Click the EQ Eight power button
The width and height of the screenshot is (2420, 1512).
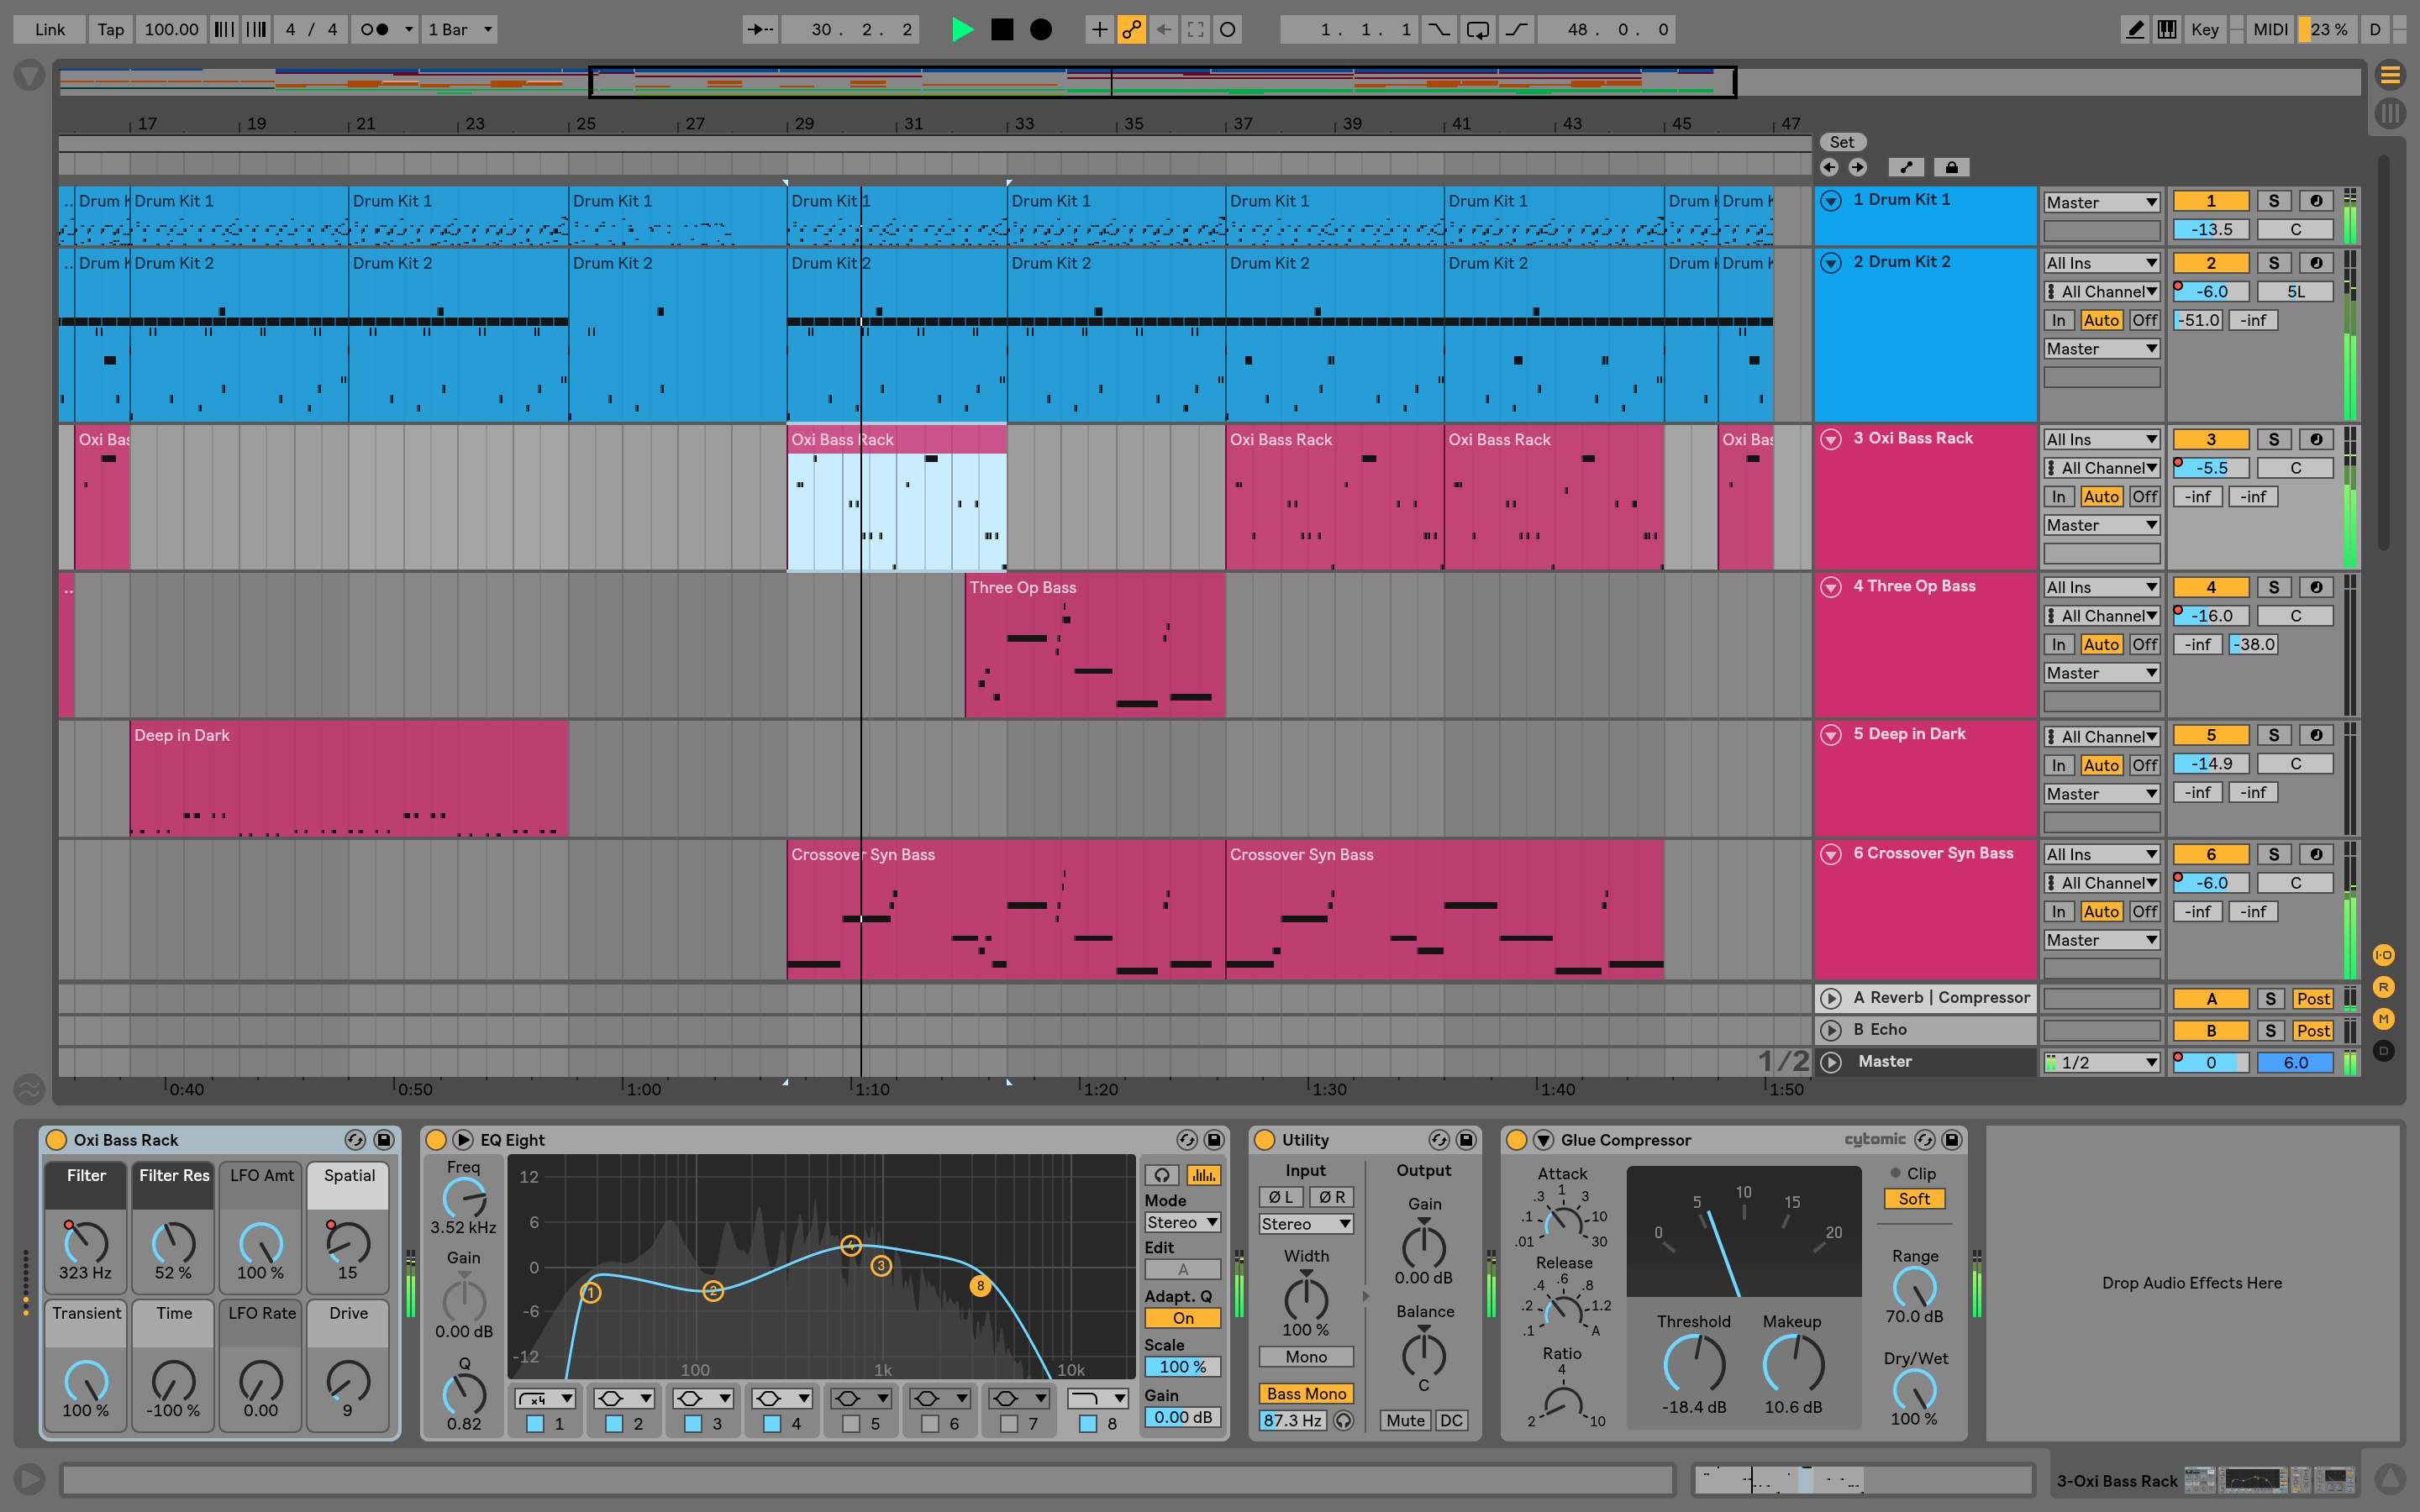435,1139
